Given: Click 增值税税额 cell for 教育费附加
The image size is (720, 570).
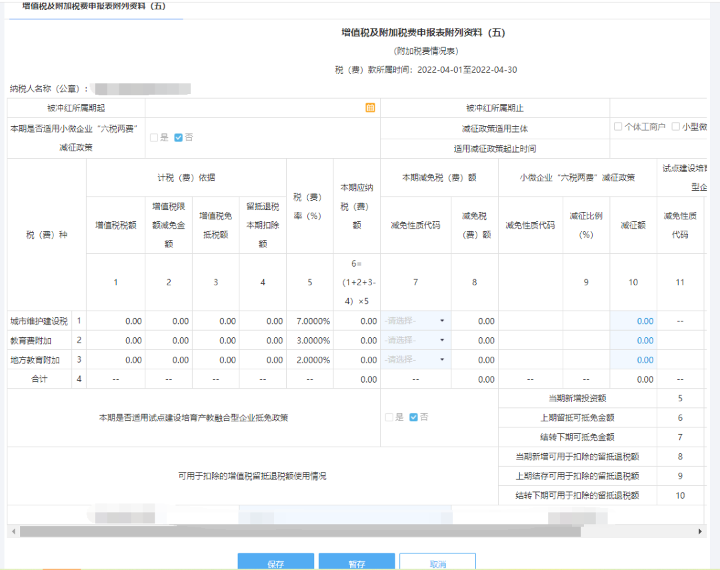Looking at the screenshot, I should pos(116,341).
